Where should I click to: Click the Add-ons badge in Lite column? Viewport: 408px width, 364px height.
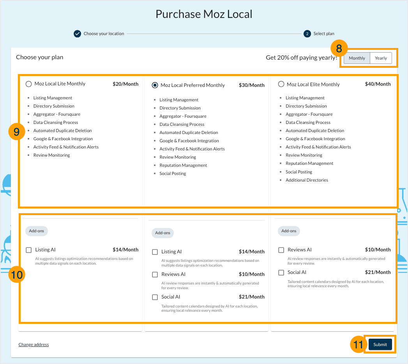(36, 231)
